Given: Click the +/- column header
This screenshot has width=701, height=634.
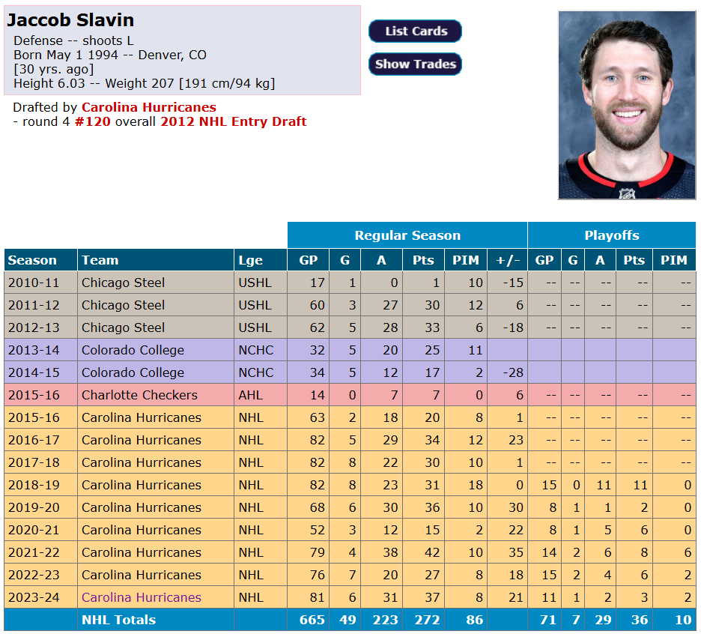Looking at the screenshot, I should [507, 260].
